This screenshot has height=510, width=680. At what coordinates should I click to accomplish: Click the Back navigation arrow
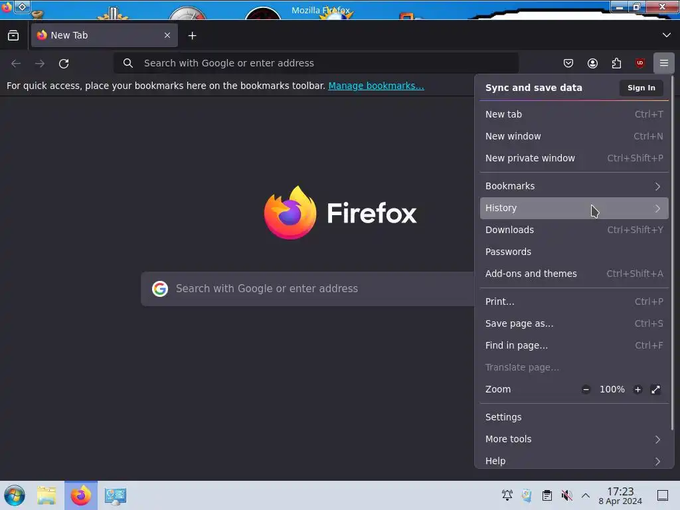point(16,63)
